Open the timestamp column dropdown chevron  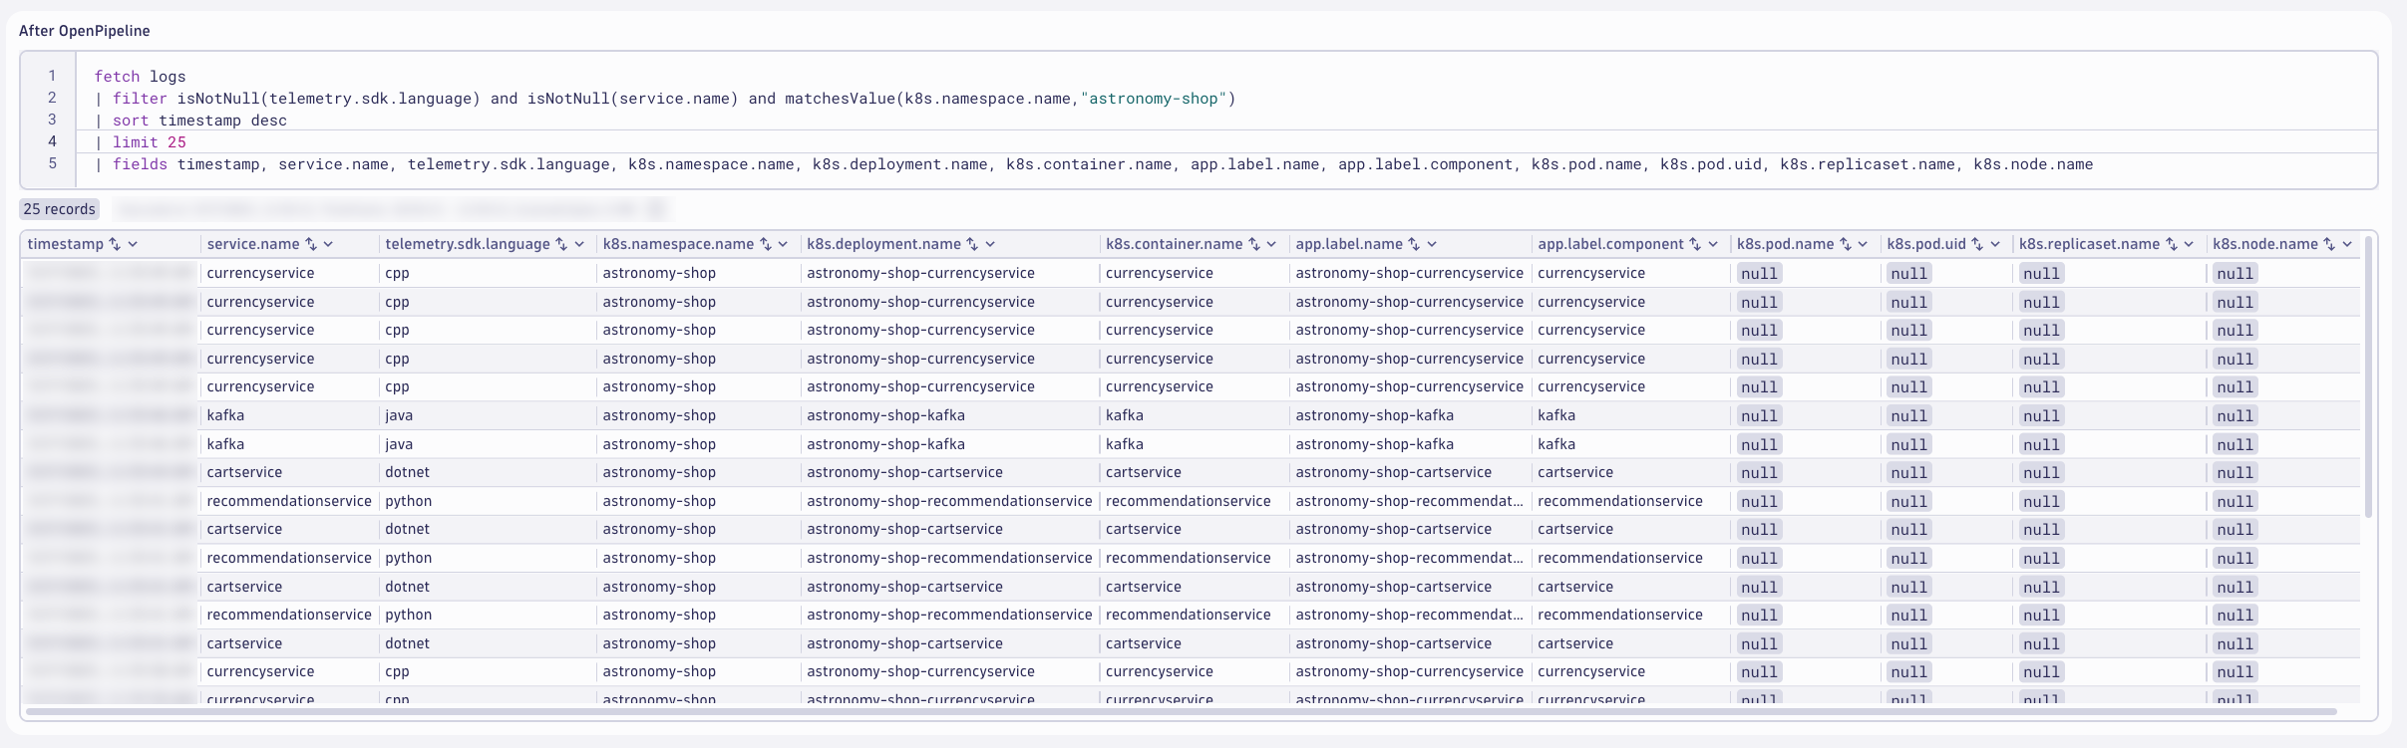(133, 244)
